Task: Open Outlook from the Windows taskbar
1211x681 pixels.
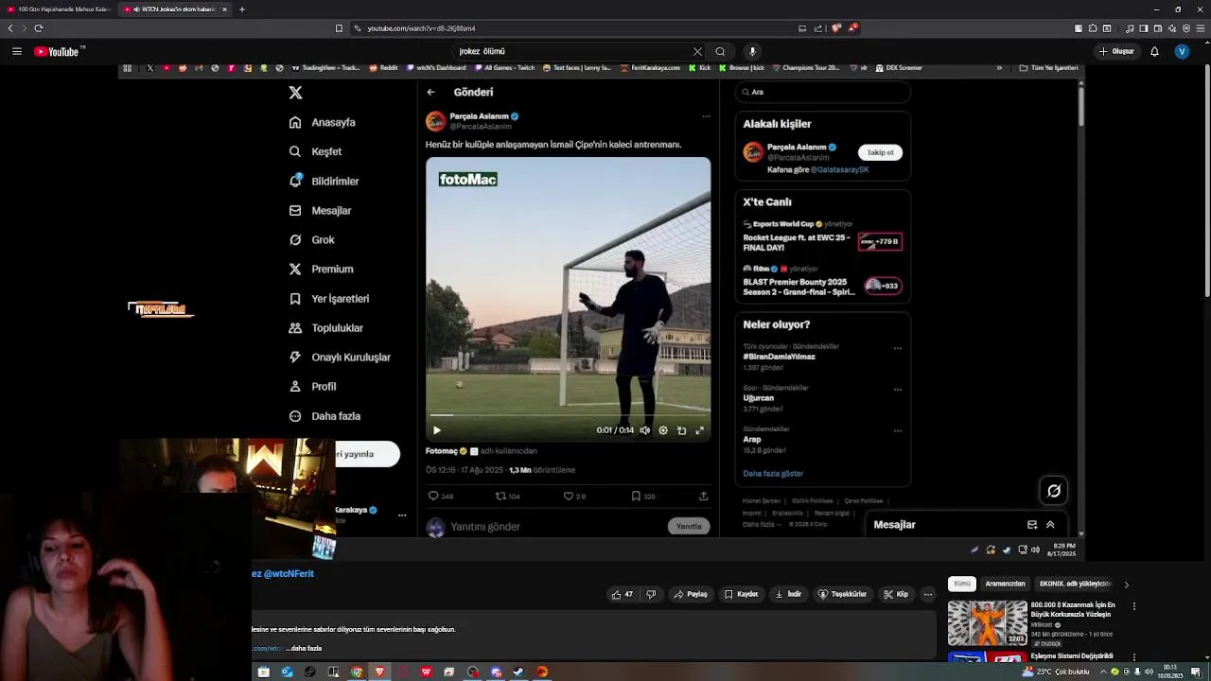Action: pyautogui.click(x=287, y=672)
